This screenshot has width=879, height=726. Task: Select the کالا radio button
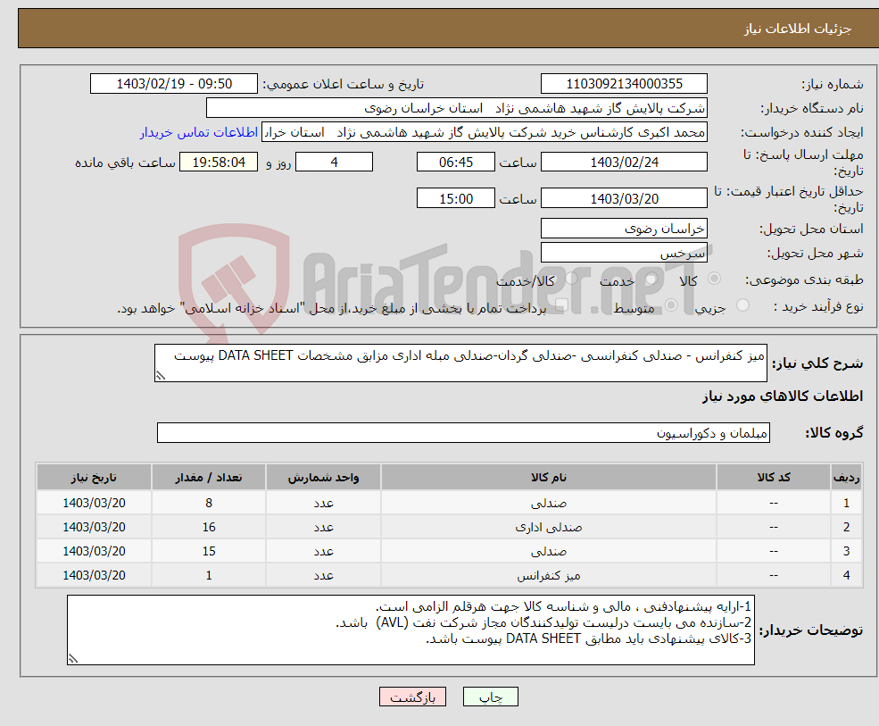click(714, 279)
